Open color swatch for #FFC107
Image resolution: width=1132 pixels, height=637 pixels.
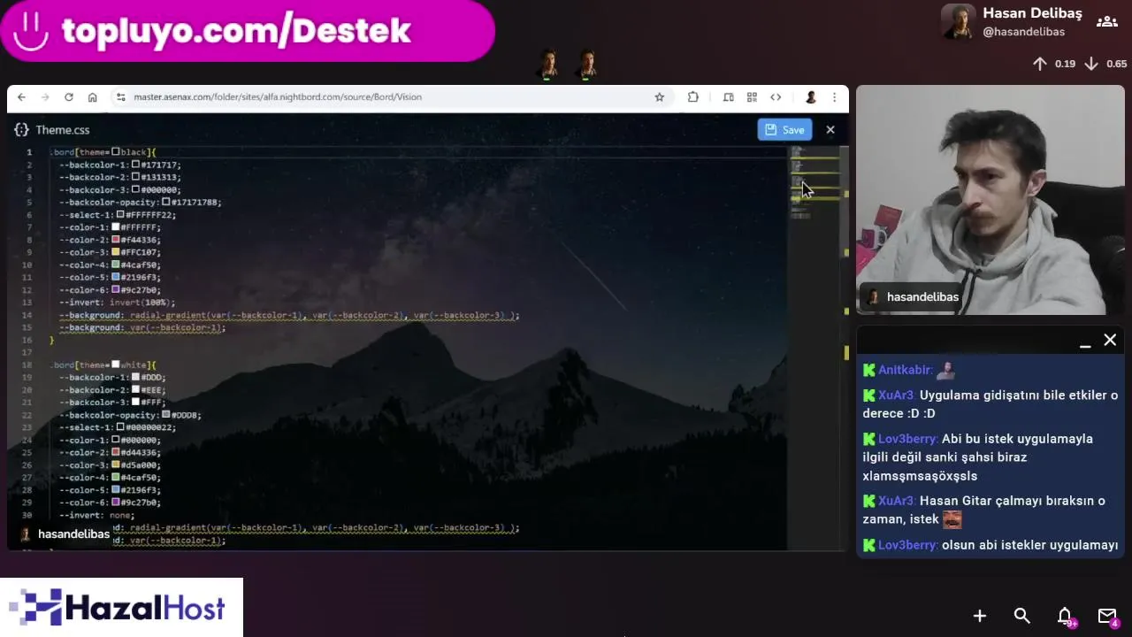pos(115,252)
